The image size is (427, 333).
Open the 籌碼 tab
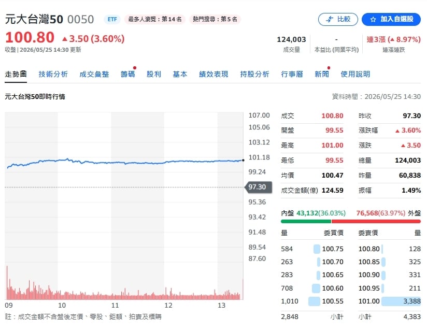click(127, 74)
